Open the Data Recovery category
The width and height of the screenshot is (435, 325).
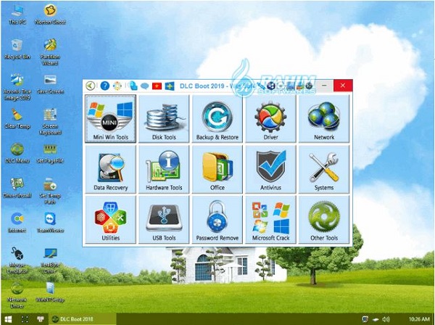[x=110, y=169]
